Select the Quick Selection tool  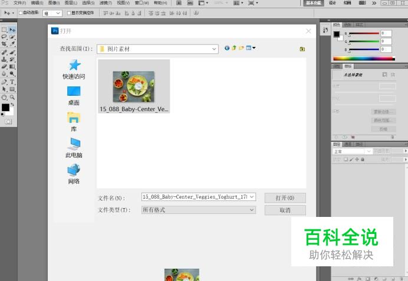point(12,37)
